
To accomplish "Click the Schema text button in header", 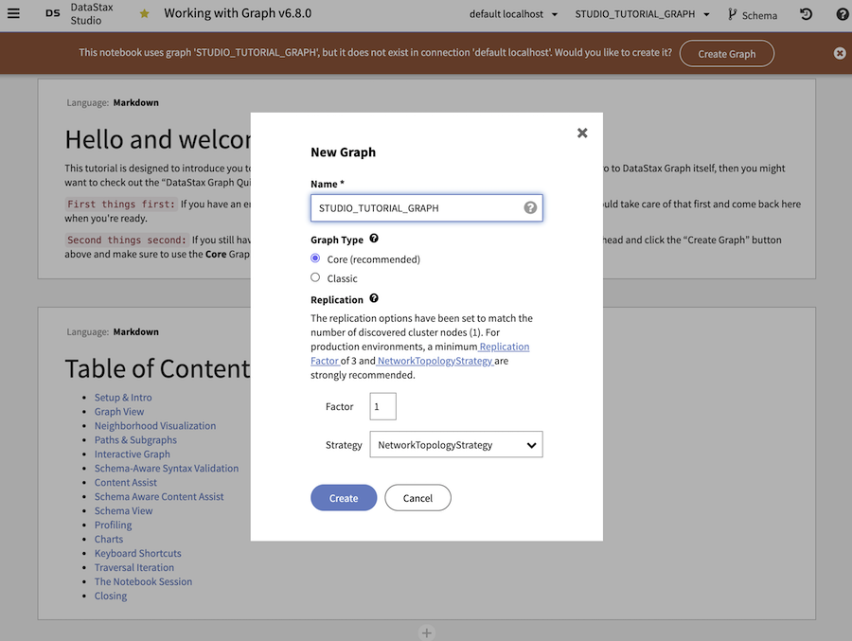I will [x=759, y=15].
